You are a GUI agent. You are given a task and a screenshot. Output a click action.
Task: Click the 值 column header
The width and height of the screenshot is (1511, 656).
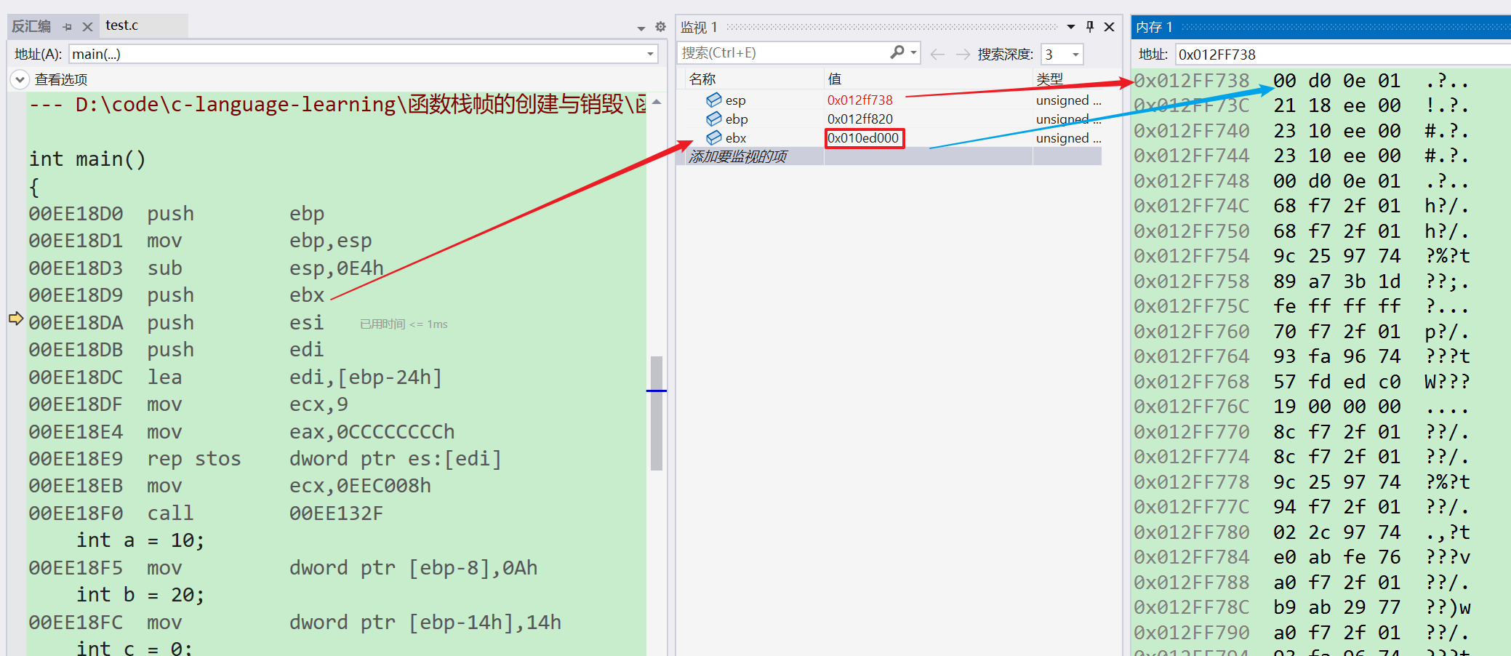click(835, 79)
